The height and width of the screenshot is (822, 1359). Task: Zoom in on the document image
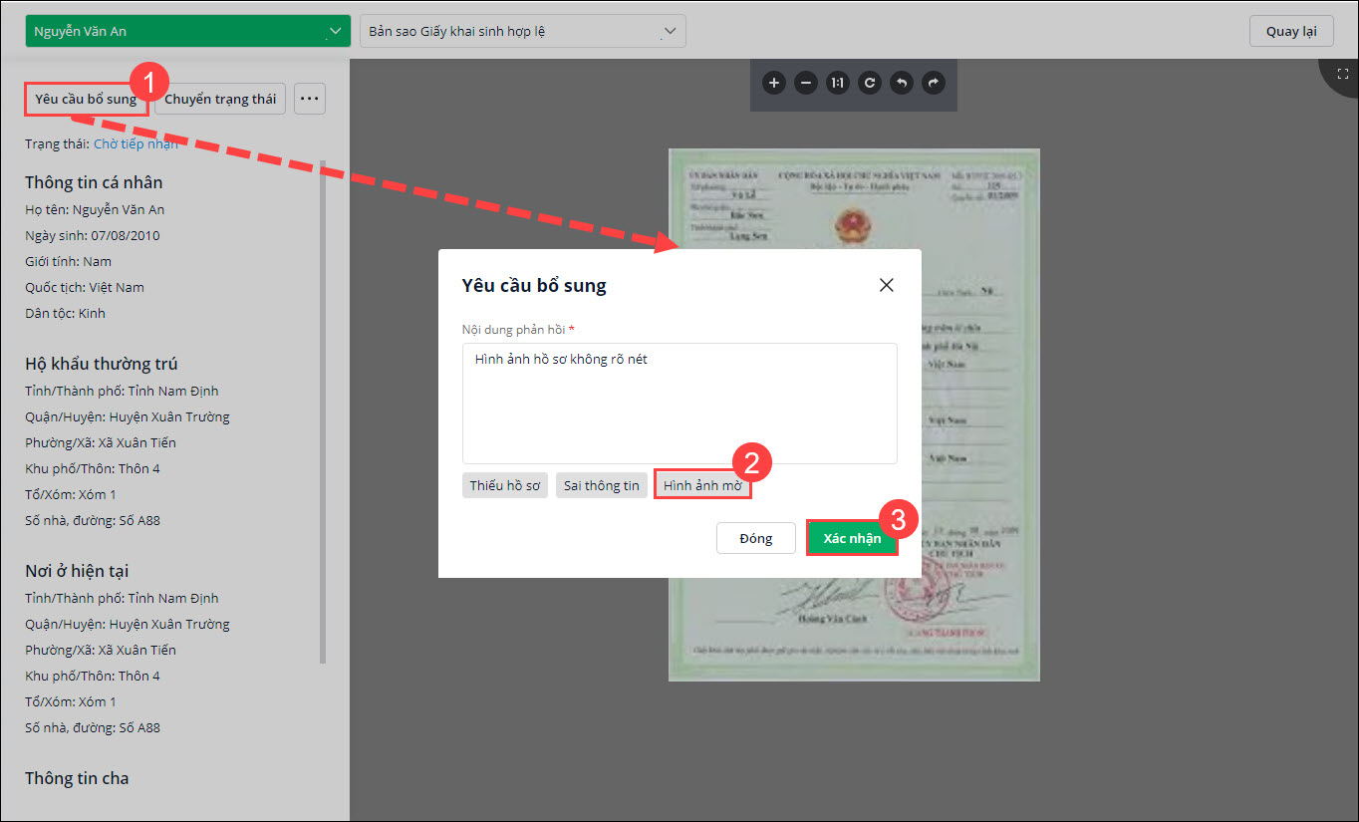[x=774, y=83]
